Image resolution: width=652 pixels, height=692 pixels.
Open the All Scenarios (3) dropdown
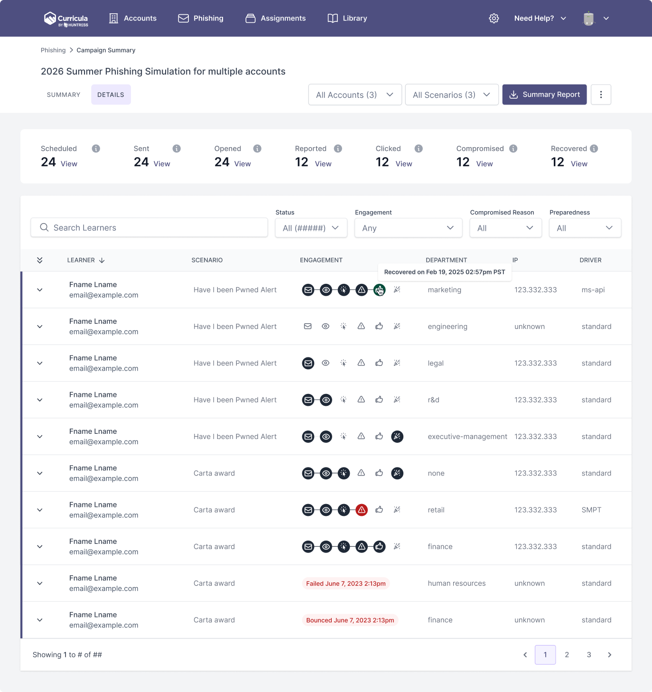click(452, 95)
